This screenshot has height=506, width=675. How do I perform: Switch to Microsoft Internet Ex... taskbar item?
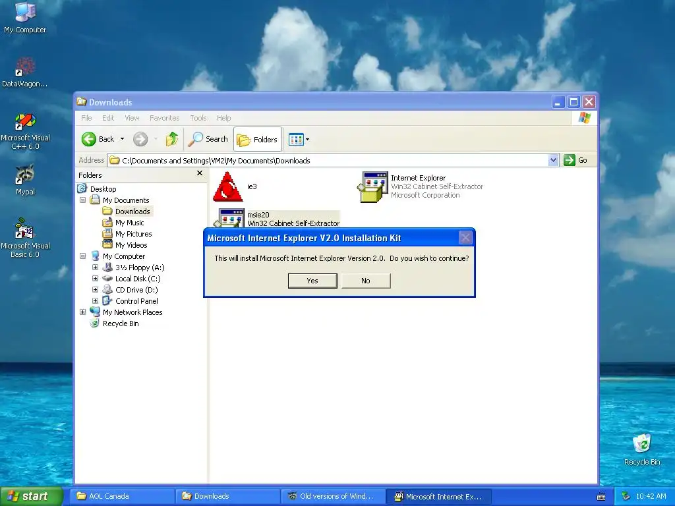(x=438, y=496)
